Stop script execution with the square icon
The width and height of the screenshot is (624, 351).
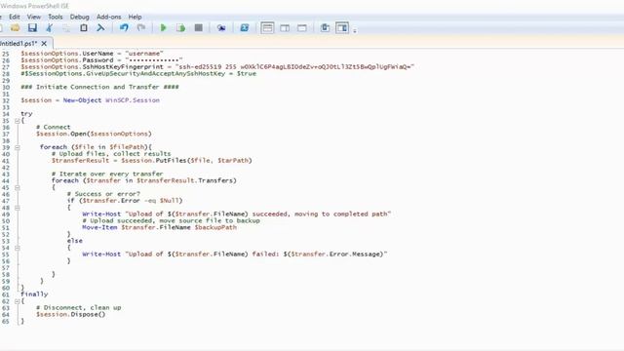click(198, 28)
